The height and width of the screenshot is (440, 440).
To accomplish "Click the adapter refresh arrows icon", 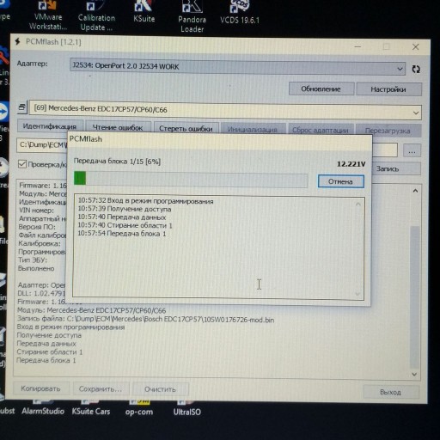I will [416, 69].
